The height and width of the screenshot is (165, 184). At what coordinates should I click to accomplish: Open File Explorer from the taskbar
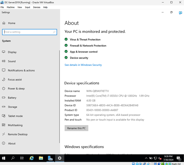(x=41, y=158)
